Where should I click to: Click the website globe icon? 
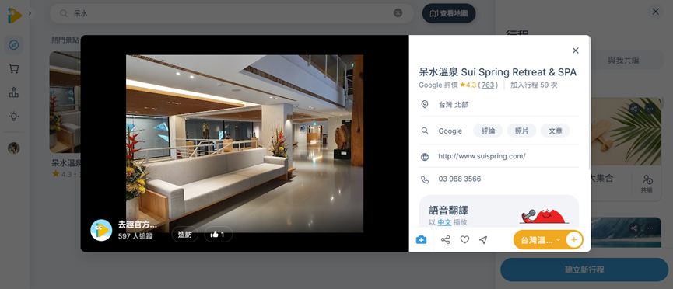pos(425,157)
